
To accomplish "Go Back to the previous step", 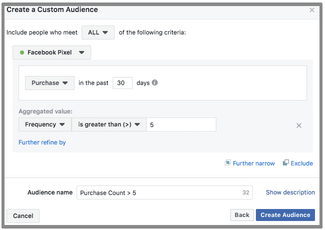I will 242,215.
